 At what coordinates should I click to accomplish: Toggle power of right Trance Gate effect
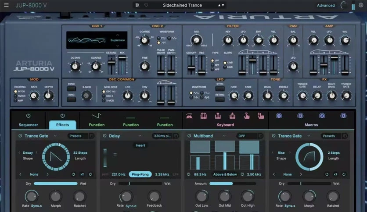tap(273, 136)
